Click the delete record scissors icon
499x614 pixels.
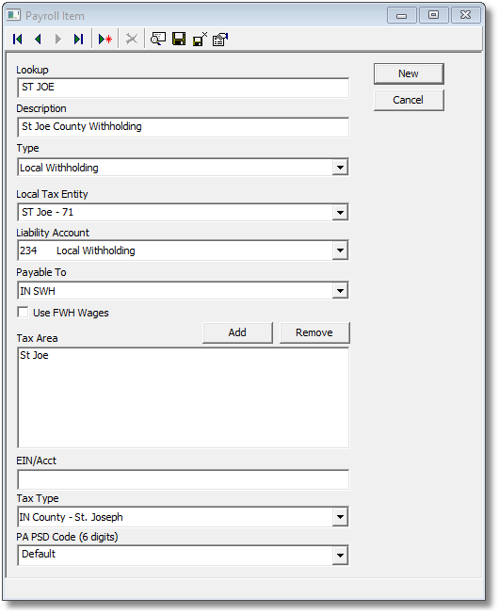132,40
